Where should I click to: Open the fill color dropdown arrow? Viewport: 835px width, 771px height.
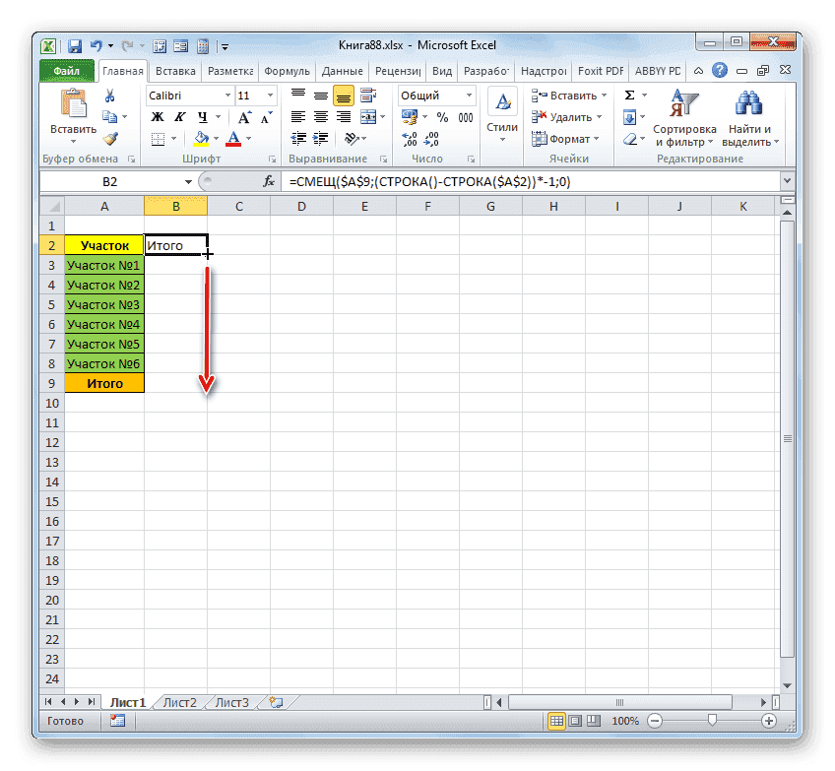[215, 137]
